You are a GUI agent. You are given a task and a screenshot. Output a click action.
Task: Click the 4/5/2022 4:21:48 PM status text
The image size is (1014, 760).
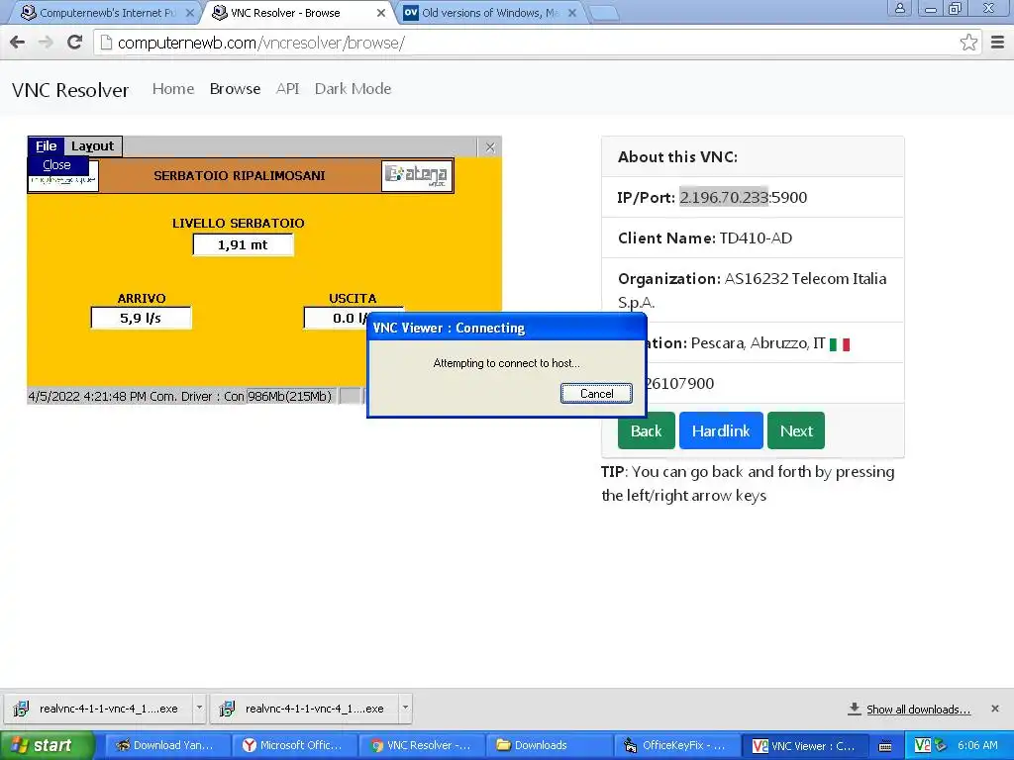87,396
